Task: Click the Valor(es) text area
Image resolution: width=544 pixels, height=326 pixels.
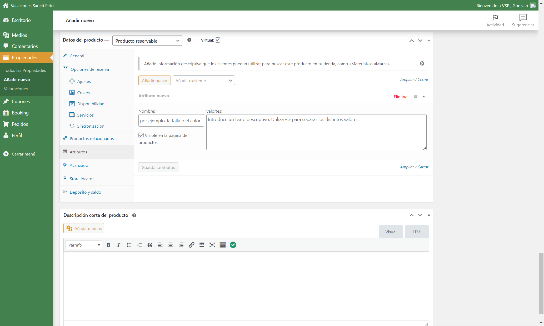Action: click(x=316, y=132)
